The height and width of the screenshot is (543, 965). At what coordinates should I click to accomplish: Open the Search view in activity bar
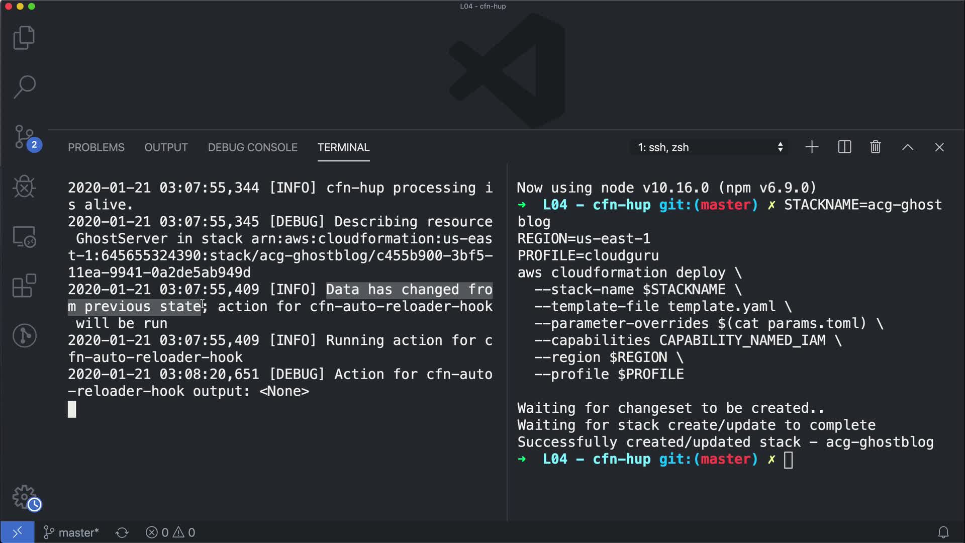[x=24, y=86]
